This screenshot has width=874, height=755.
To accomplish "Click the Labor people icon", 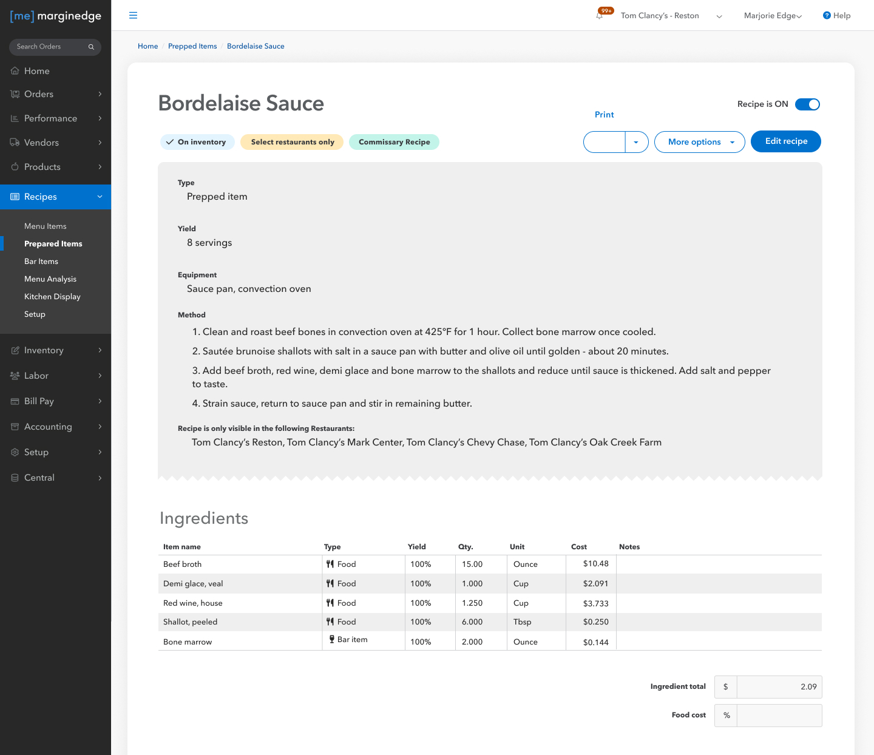I will 15,376.
